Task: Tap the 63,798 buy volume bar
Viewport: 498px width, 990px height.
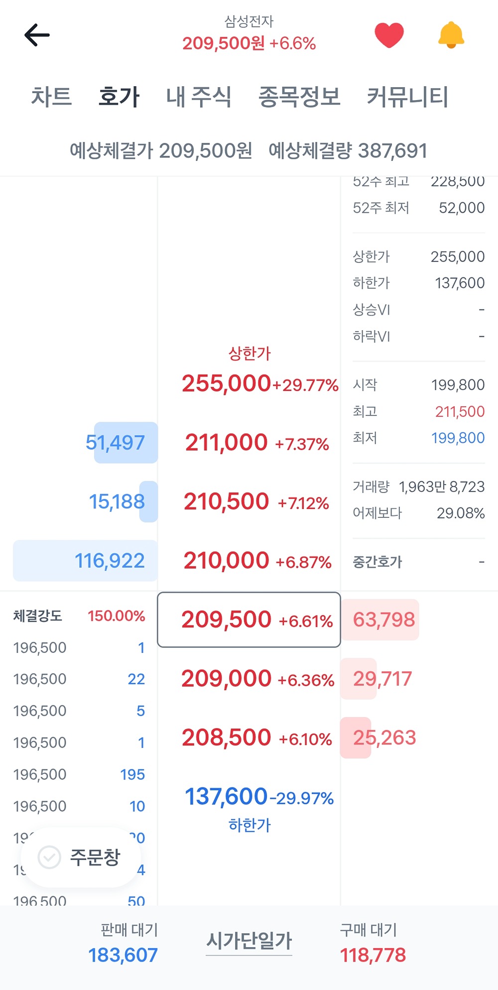Action: (381, 620)
